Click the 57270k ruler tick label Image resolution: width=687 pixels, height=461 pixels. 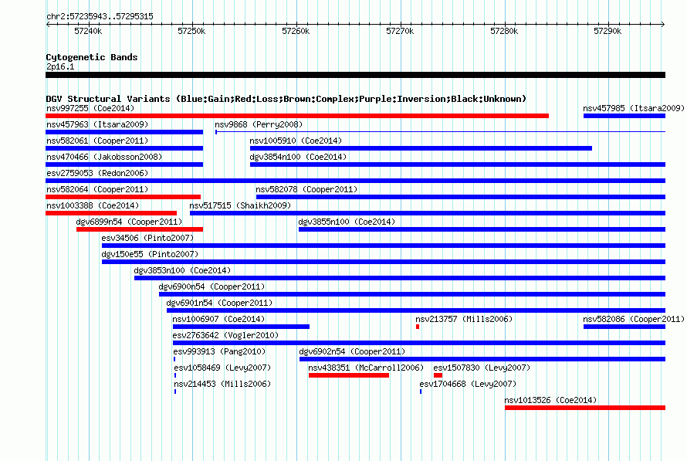(x=400, y=31)
